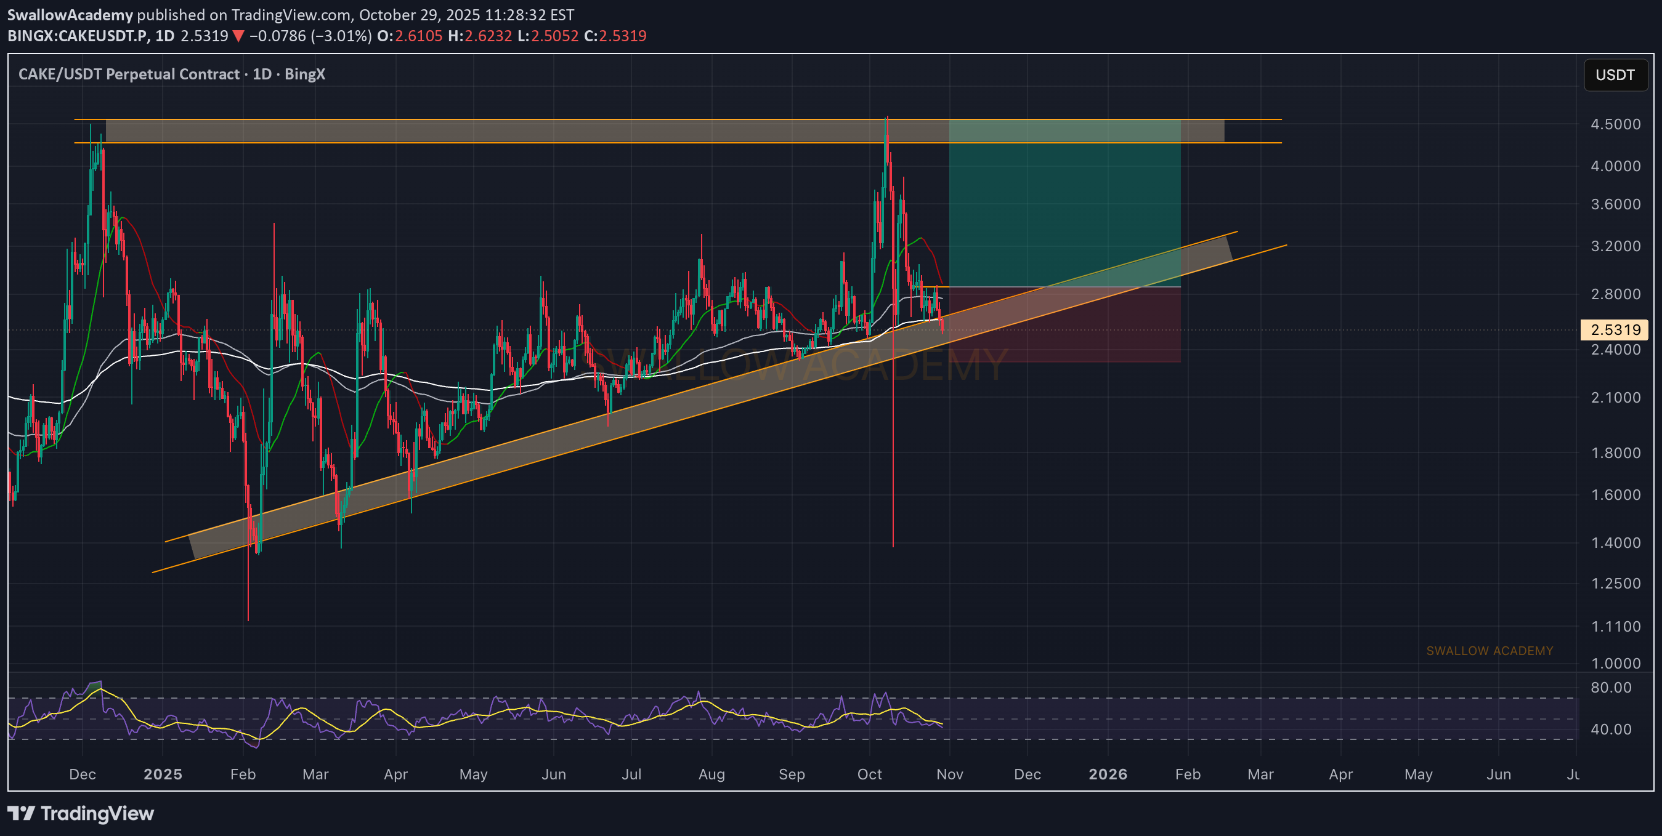Click the SWALLOW ACADEMY watermark text at right
1662x836 pixels.
pyautogui.click(x=1489, y=650)
